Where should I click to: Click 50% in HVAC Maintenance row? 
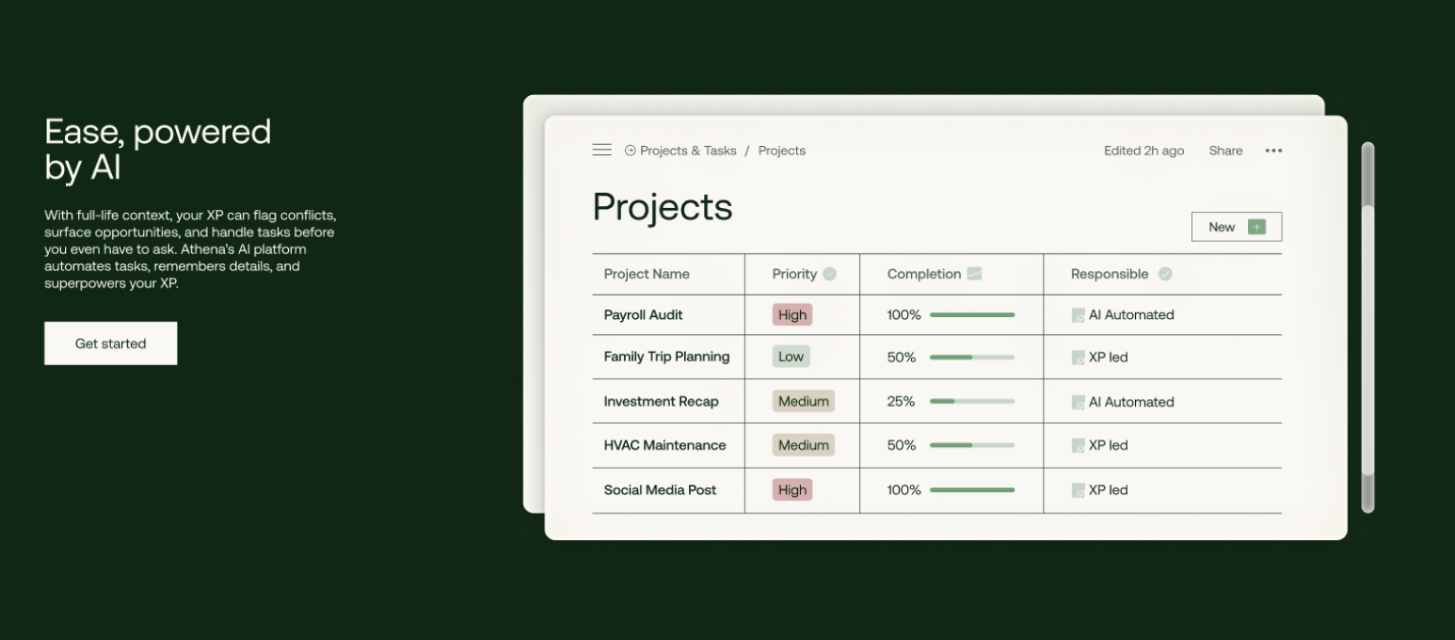[902, 445]
